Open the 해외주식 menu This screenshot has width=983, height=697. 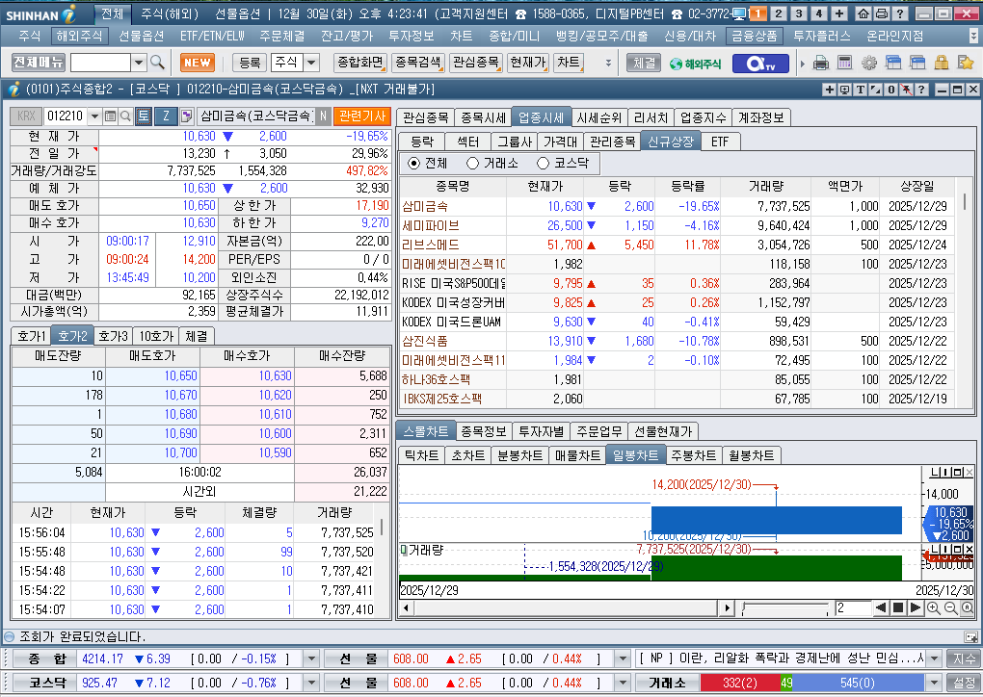click(x=80, y=37)
